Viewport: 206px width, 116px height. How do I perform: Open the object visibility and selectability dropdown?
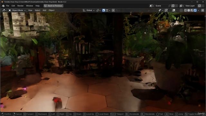pos(161,10)
